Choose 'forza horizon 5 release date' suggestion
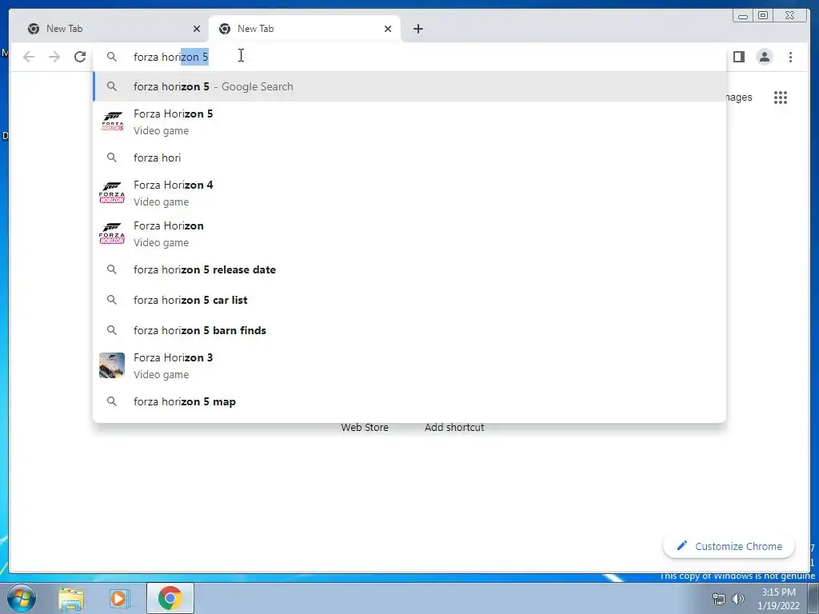 pos(409,269)
